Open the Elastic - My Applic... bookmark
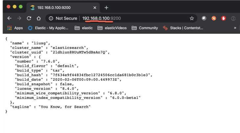Viewport: 240px width, 133px height. coord(48,28)
